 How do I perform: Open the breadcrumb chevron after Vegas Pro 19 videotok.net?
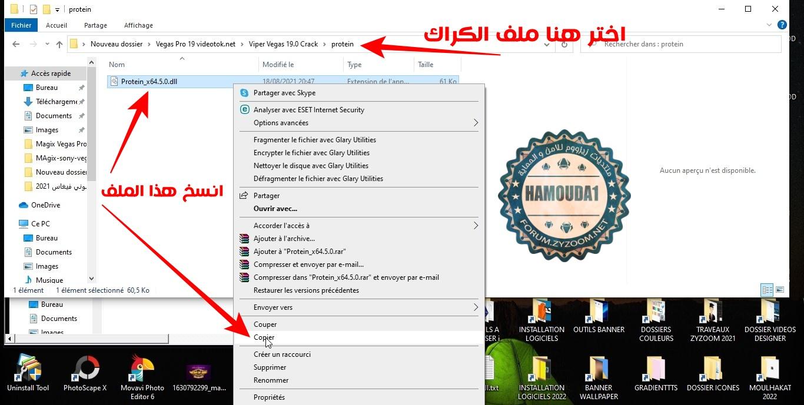pos(242,44)
